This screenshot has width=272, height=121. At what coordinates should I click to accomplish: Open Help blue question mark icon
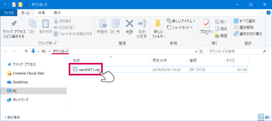(268, 13)
